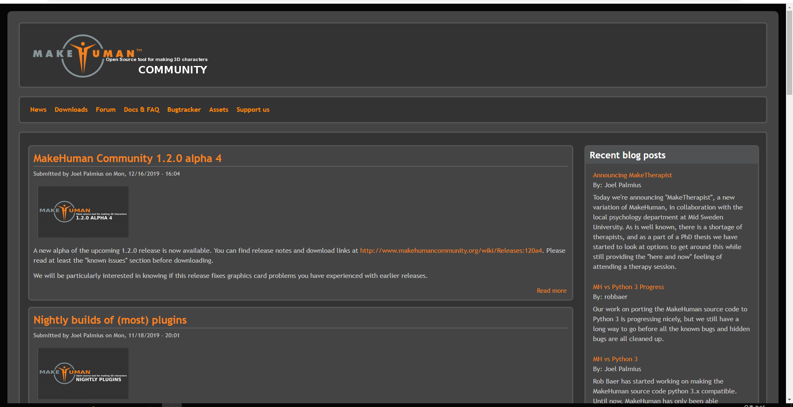Image resolution: width=793 pixels, height=407 pixels.
Task: Go to the Assets page
Action: pyautogui.click(x=218, y=110)
